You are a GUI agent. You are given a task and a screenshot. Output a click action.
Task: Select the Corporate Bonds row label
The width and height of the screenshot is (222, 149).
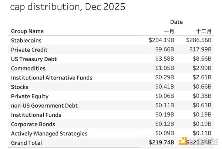(x=33, y=124)
